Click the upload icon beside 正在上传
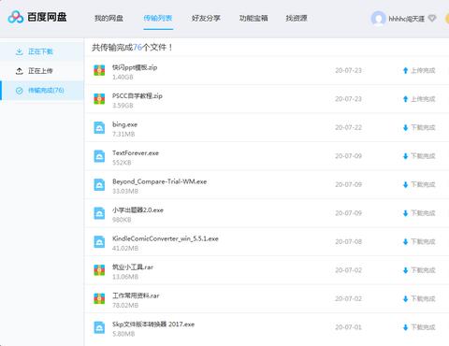Image resolution: width=449 pixels, height=346 pixels. pos(20,71)
